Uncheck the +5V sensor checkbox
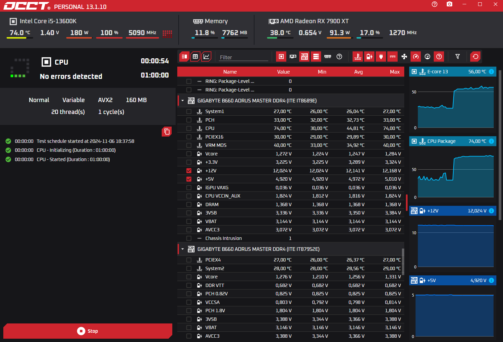This screenshot has height=342, width=503. click(x=189, y=179)
